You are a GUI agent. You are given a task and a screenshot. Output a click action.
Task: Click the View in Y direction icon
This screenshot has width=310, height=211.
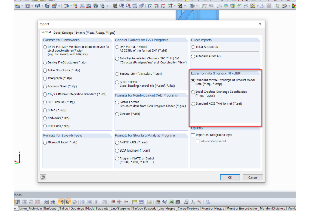point(156,6)
